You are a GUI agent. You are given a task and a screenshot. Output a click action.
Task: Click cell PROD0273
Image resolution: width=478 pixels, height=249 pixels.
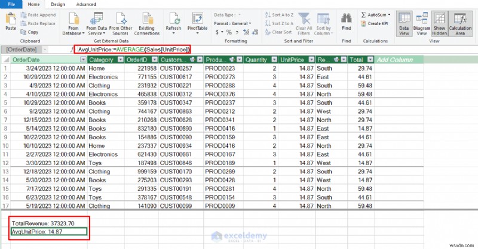tap(223, 77)
